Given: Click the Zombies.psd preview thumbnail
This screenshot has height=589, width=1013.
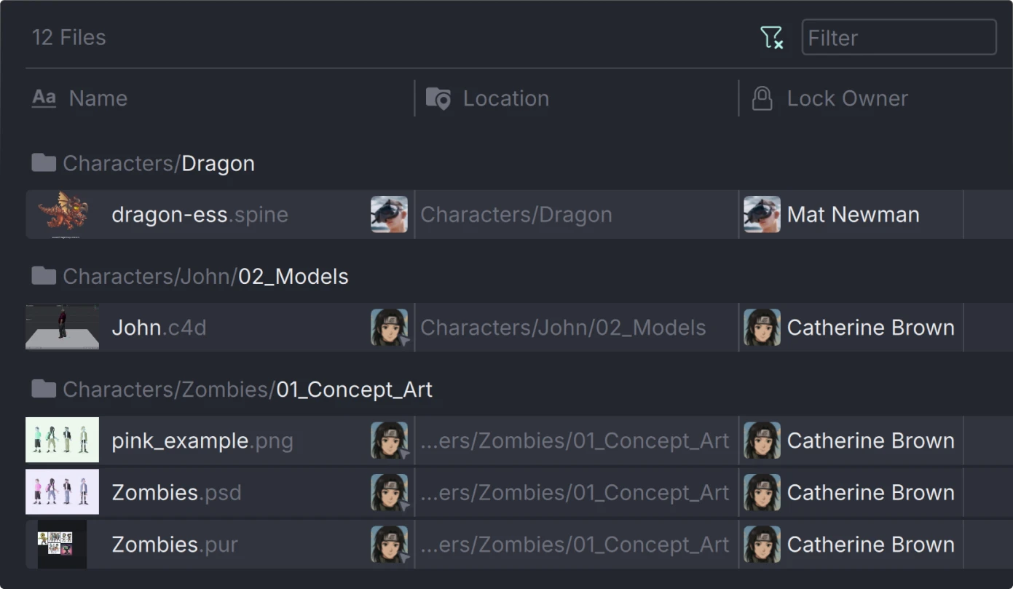Looking at the screenshot, I should (x=62, y=492).
